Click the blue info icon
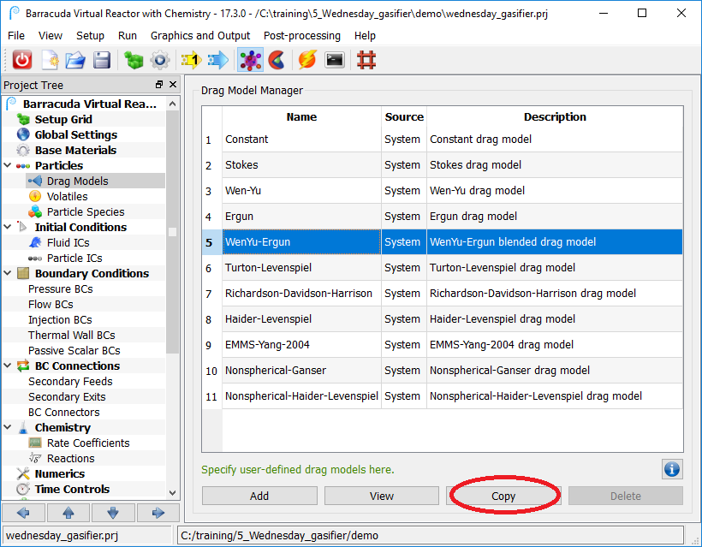The image size is (702, 547). (x=672, y=469)
